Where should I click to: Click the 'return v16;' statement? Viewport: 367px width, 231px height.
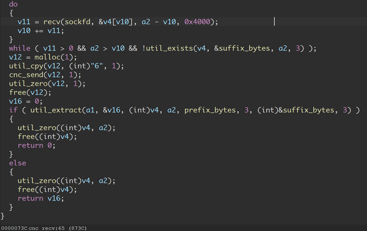coord(41,198)
